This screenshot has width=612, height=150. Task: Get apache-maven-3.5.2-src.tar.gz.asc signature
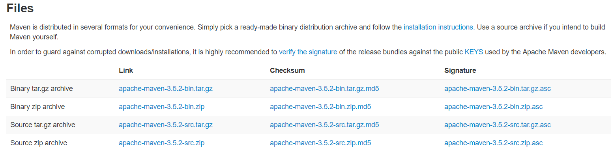tap(498, 125)
